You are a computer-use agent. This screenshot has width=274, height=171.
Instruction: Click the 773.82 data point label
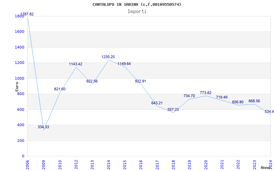pyautogui.click(x=206, y=93)
